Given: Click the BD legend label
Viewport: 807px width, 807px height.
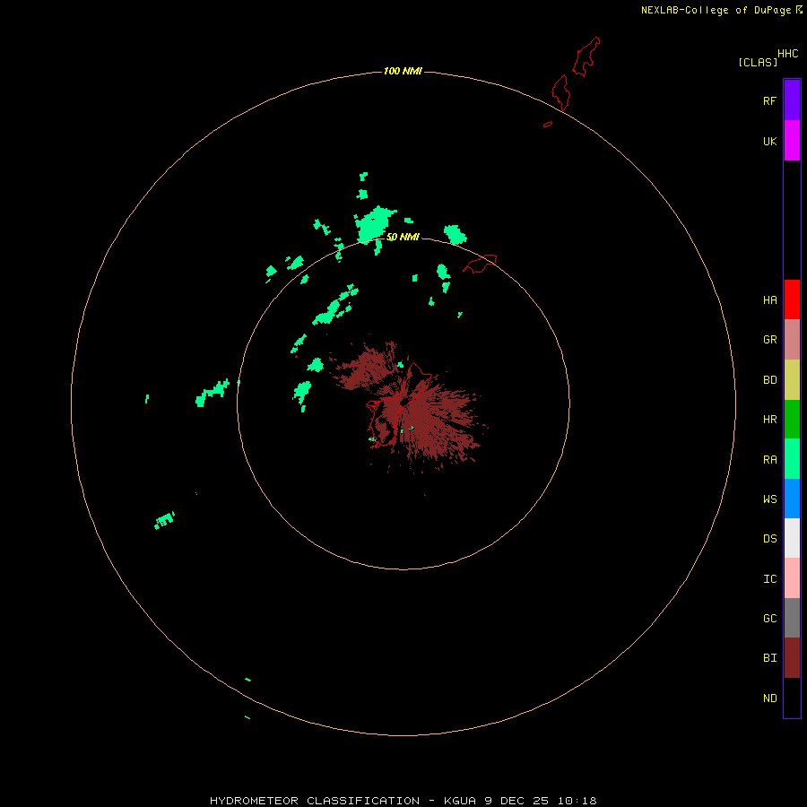Looking at the screenshot, I should (x=769, y=380).
